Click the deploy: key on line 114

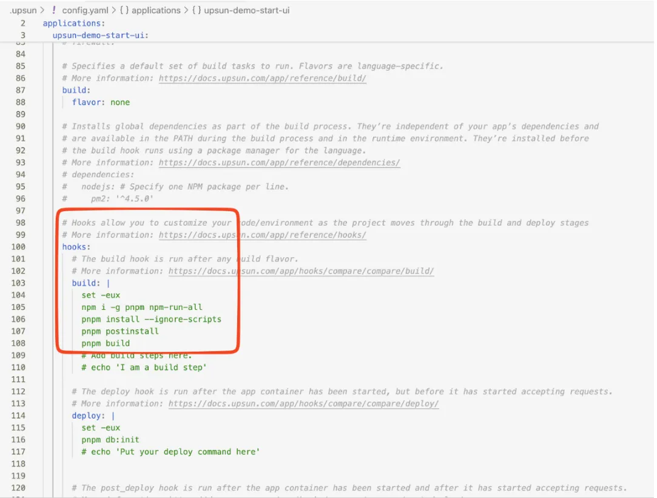click(87, 416)
